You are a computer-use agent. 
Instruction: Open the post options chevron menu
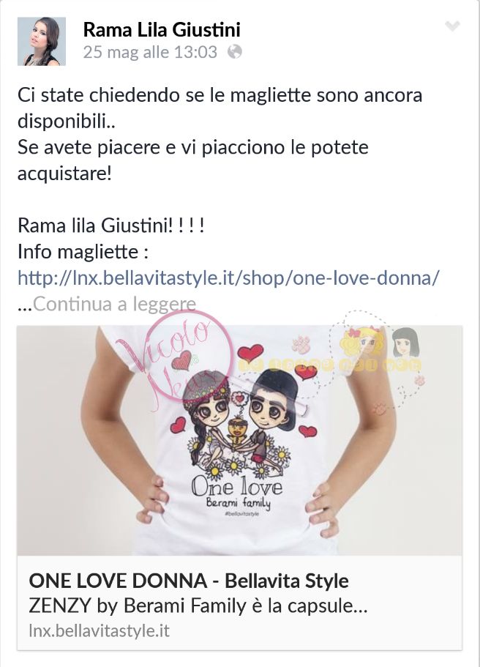point(452,26)
